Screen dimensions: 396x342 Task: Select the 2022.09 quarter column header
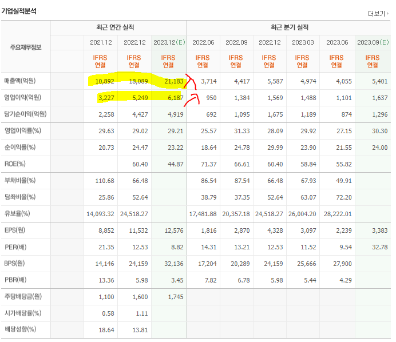click(x=236, y=42)
